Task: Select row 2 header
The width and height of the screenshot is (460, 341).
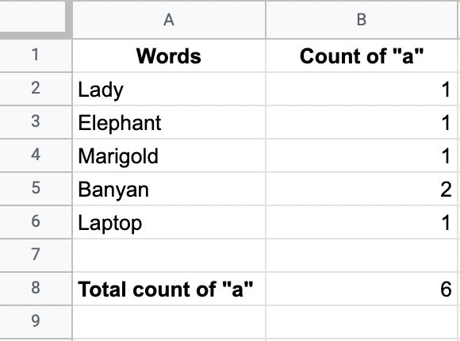Action: point(36,89)
